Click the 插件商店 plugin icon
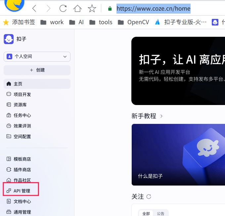The width and height of the screenshot is (225, 216). (x=9, y=170)
